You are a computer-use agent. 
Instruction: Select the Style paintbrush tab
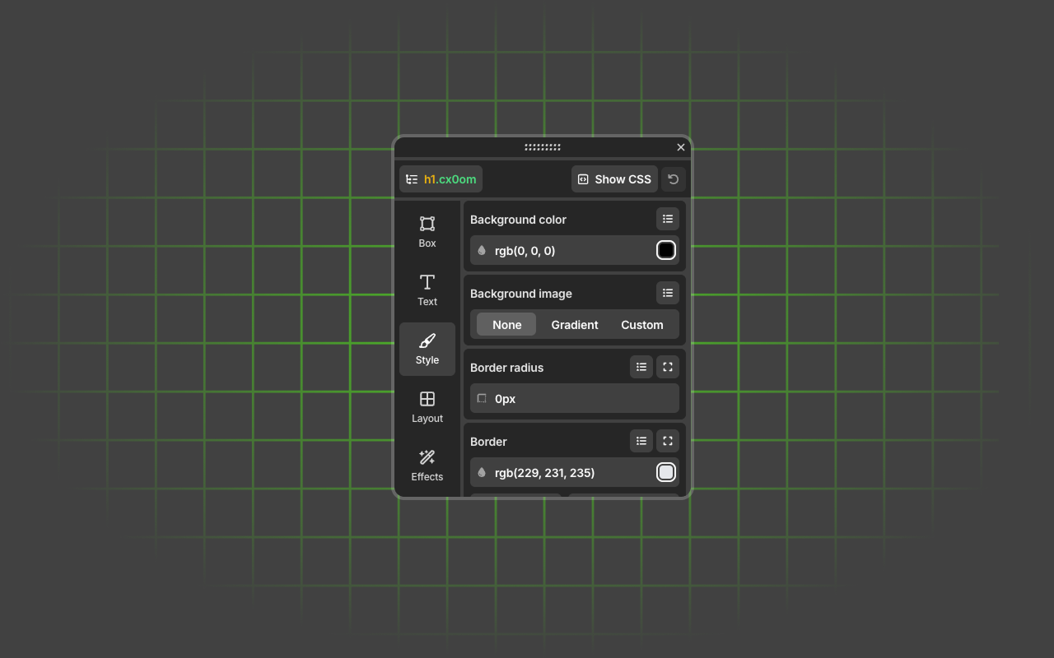[427, 349]
